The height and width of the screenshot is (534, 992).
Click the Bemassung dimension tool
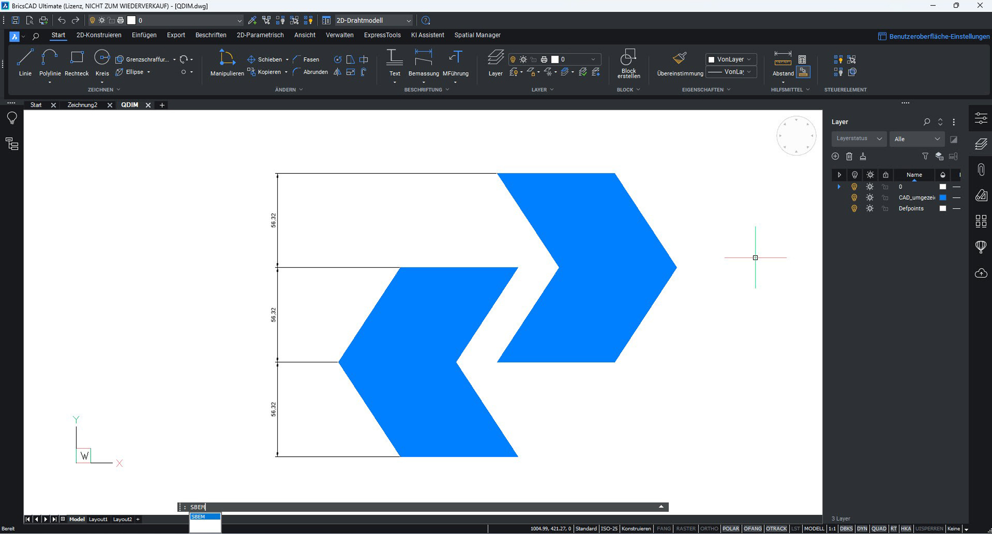(x=423, y=63)
